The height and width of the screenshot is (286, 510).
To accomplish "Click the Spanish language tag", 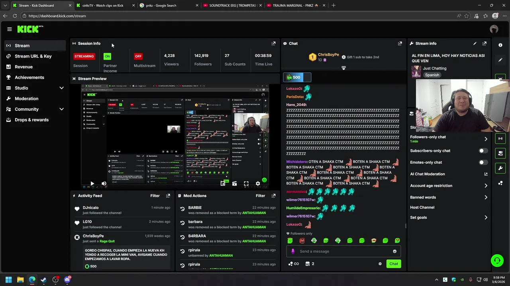I will [432, 75].
